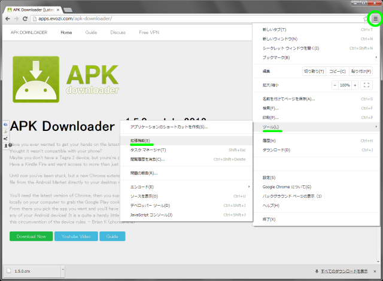Click the green Download Now button
The image size is (383, 281).
coord(31,236)
